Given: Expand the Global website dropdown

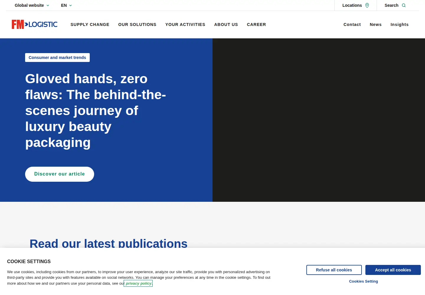Looking at the screenshot, I should tap(32, 5).
